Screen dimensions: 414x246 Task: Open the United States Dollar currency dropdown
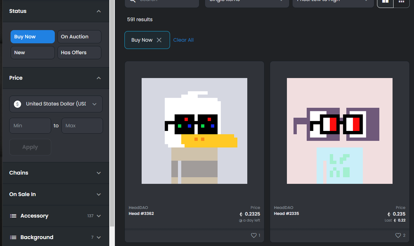pyautogui.click(x=56, y=104)
